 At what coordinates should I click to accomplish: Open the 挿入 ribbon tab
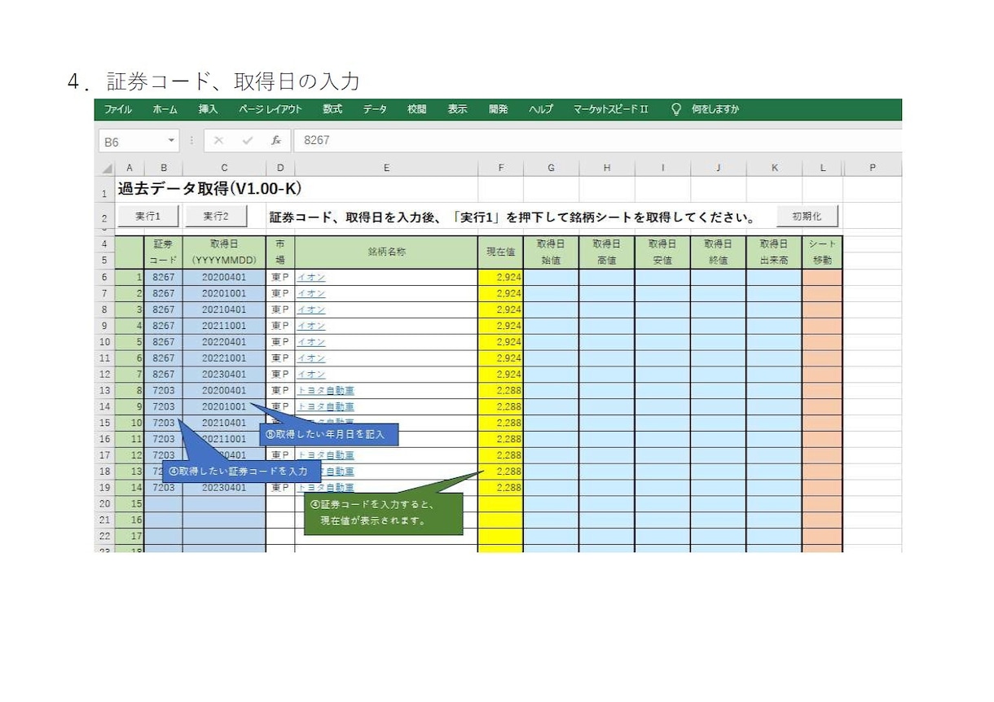(208, 109)
